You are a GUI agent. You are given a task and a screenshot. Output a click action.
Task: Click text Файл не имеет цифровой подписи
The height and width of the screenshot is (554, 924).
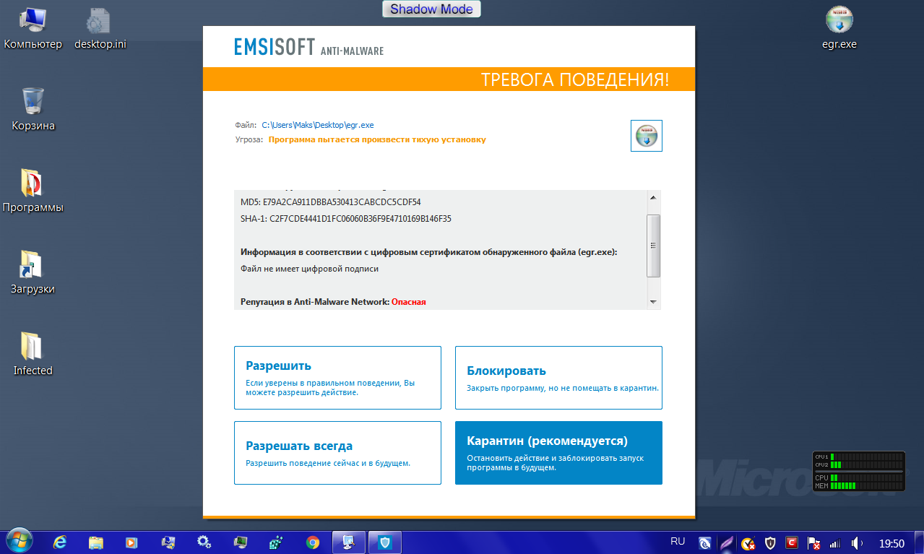point(309,269)
